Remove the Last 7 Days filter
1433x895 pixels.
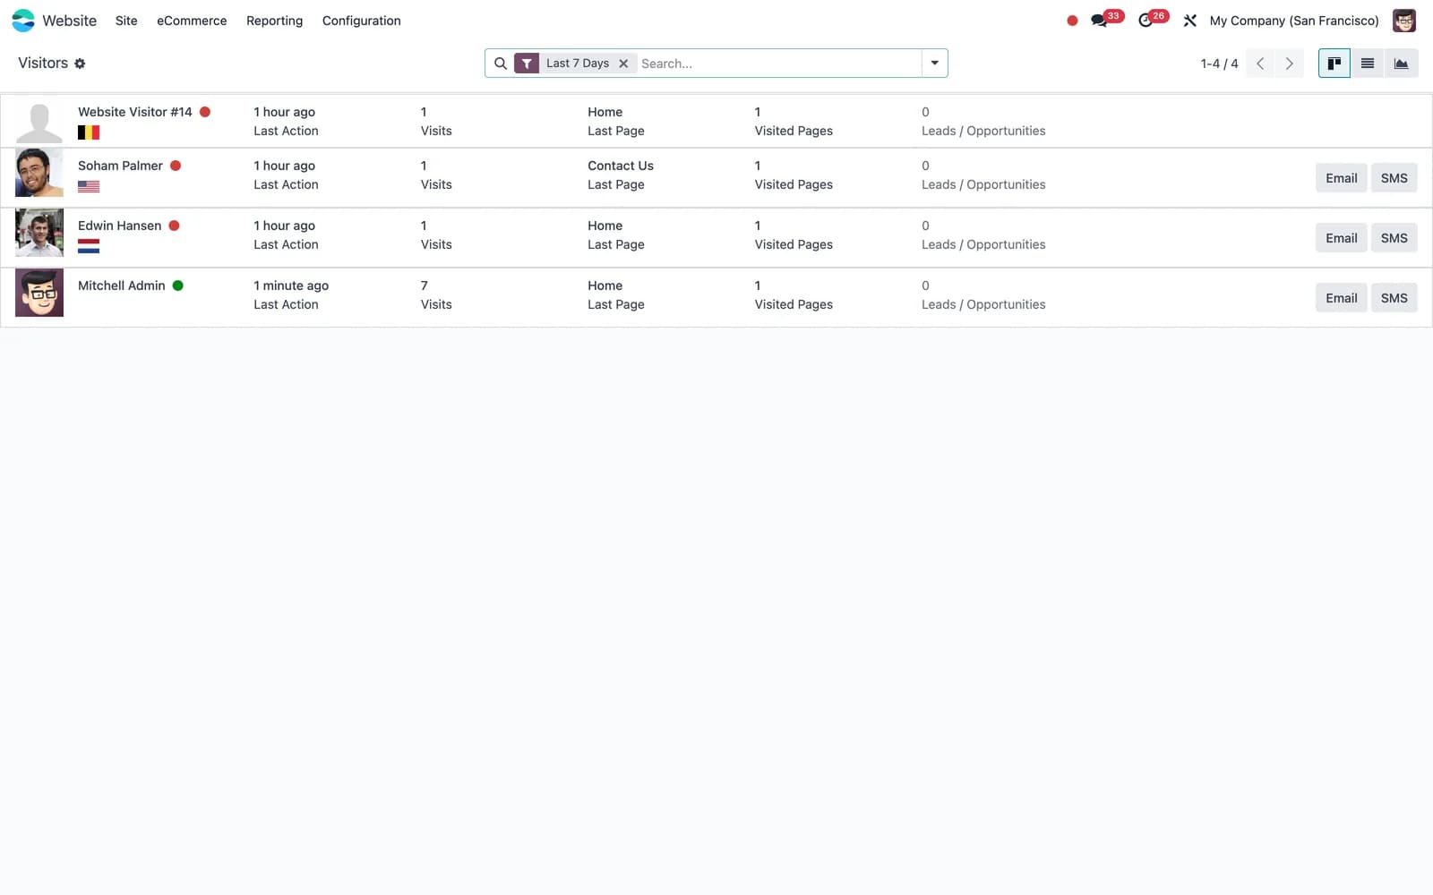pyautogui.click(x=623, y=64)
